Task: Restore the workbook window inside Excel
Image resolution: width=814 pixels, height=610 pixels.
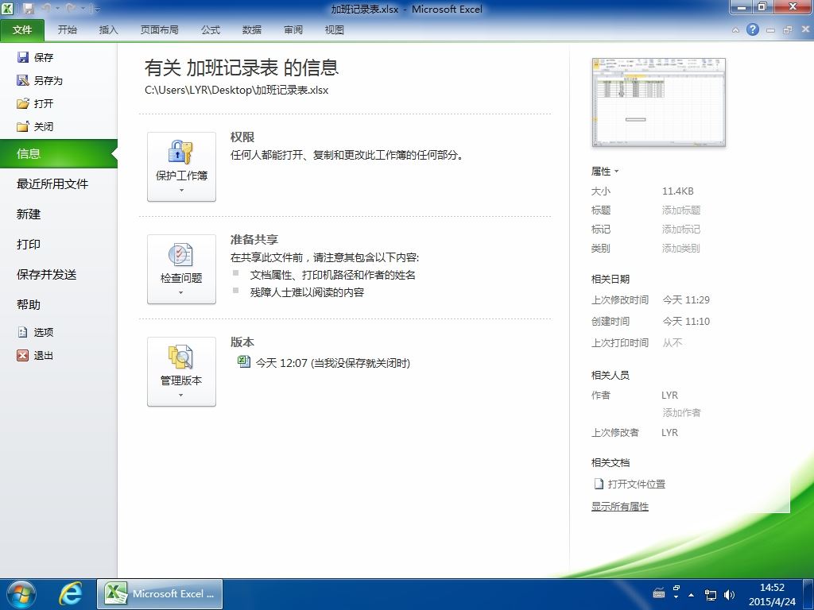Action: pos(788,30)
